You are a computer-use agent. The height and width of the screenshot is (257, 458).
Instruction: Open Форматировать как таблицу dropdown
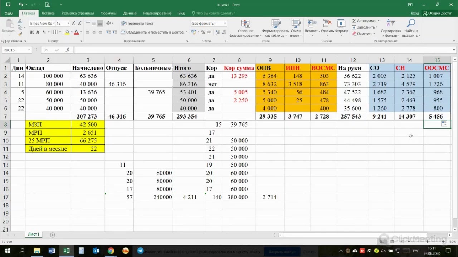click(x=275, y=28)
